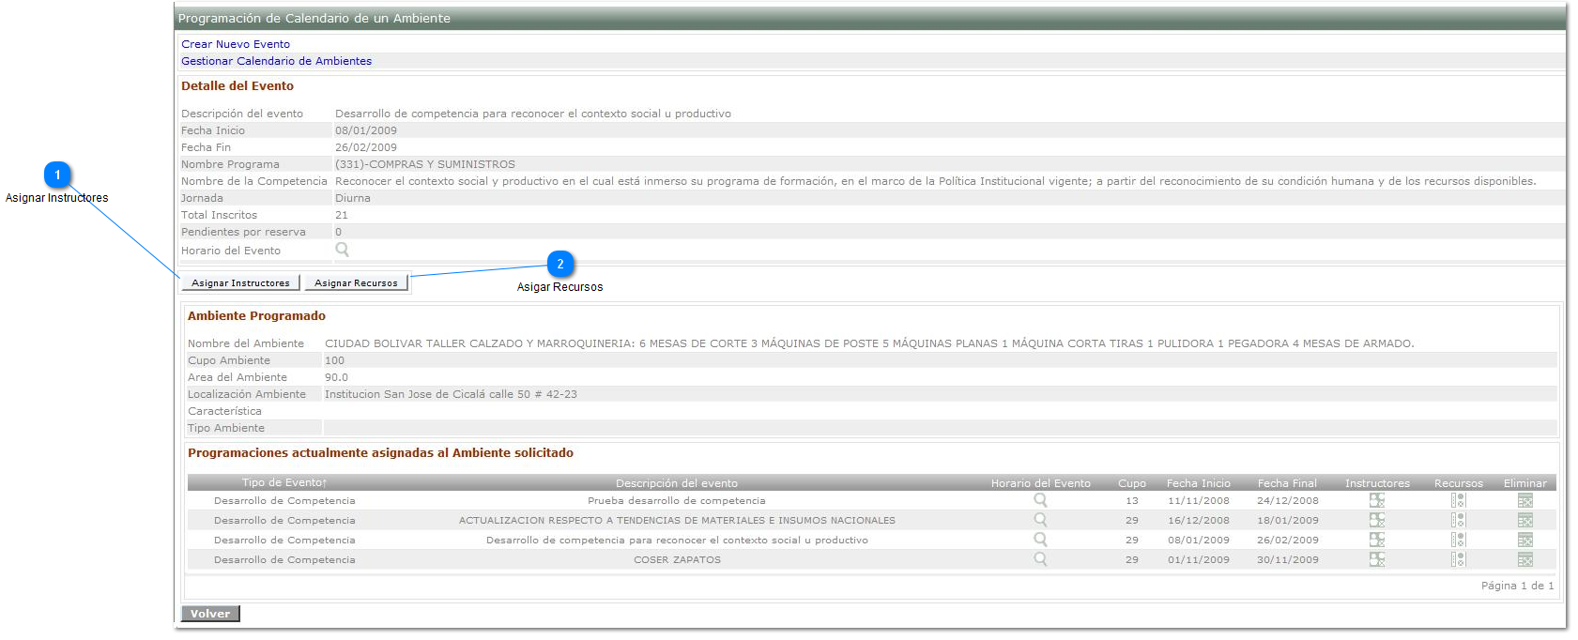Image resolution: width=1578 pixels, height=640 pixels.
Task: Sort by Cupo column header
Action: (x=1132, y=483)
